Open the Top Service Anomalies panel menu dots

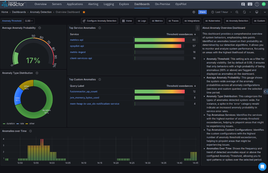[197, 28]
